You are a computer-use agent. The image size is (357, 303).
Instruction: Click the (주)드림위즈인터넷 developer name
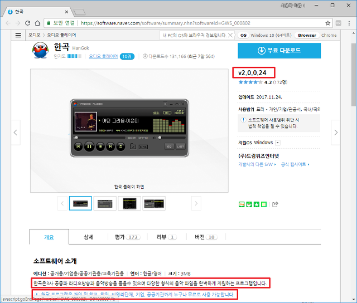(x=259, y=156)
